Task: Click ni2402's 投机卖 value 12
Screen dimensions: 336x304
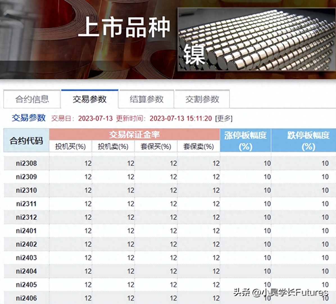Action: coord(131,244)
